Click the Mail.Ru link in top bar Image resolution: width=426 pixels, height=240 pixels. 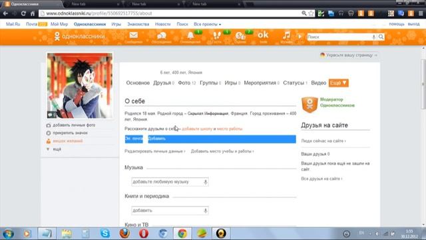pyautogui.click(x=13, y=24)
